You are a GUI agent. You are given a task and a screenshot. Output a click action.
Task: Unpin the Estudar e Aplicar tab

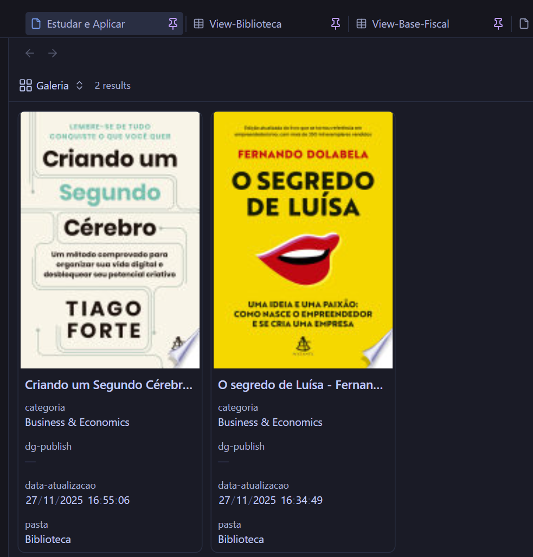(173, 23)
